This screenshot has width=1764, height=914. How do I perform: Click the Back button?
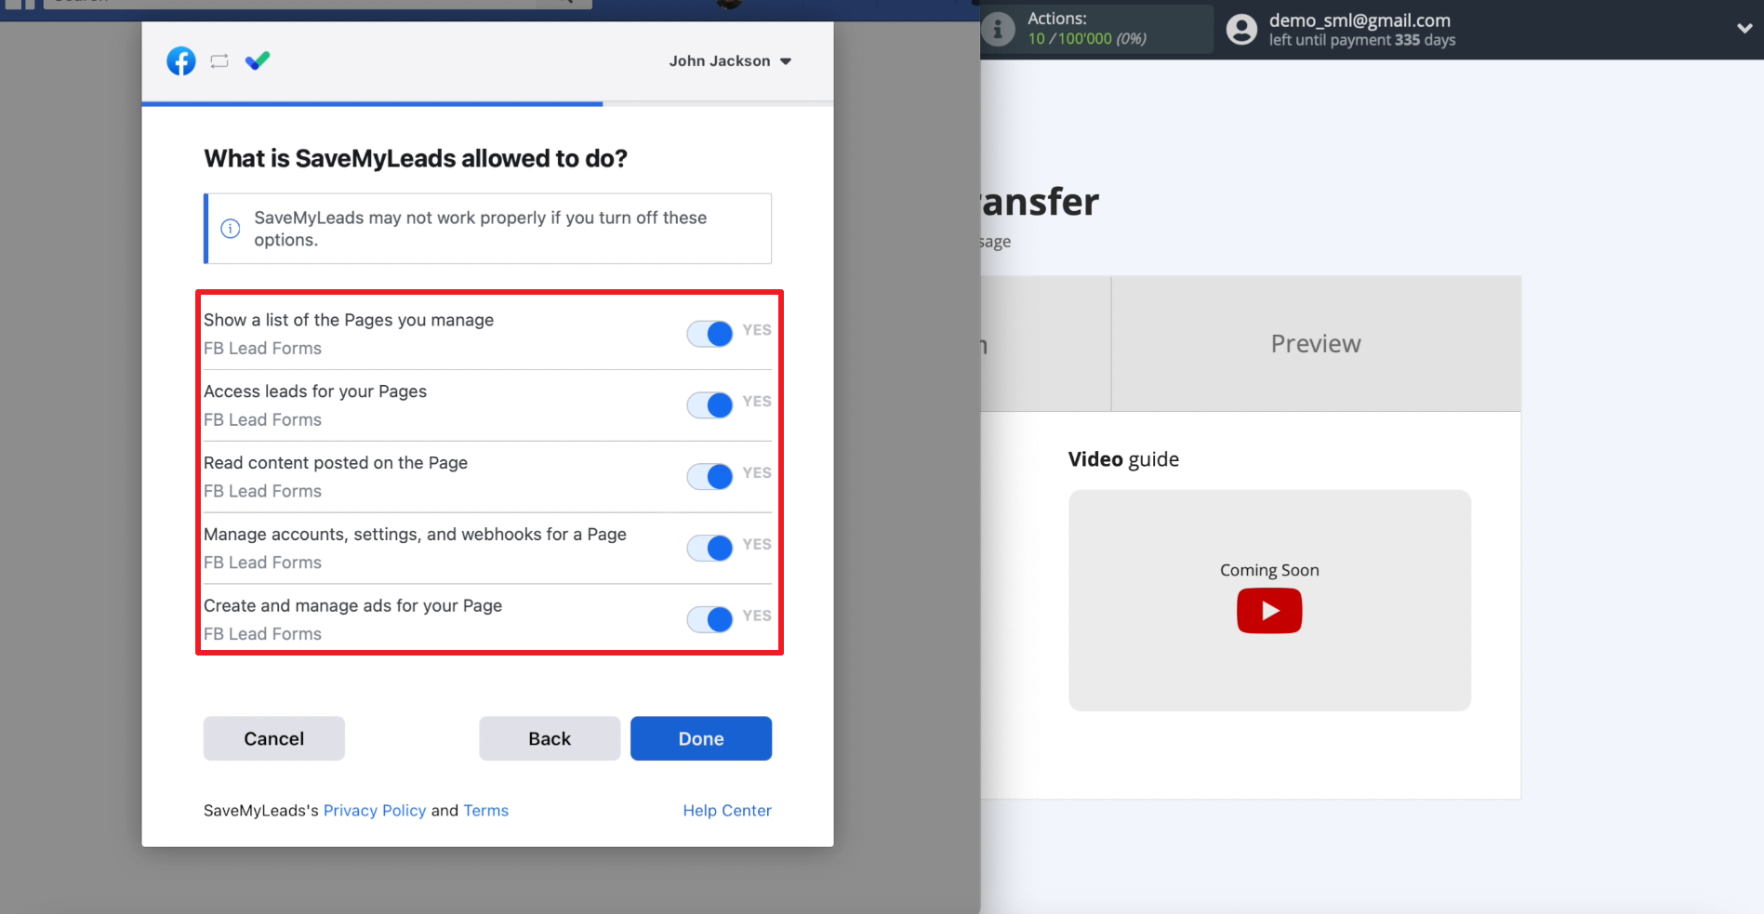tap(550, 738)
